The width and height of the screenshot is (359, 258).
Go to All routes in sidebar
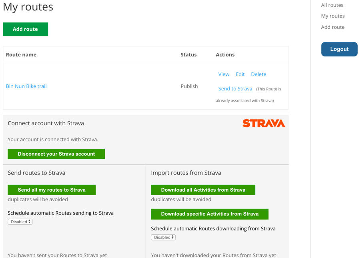332,5
